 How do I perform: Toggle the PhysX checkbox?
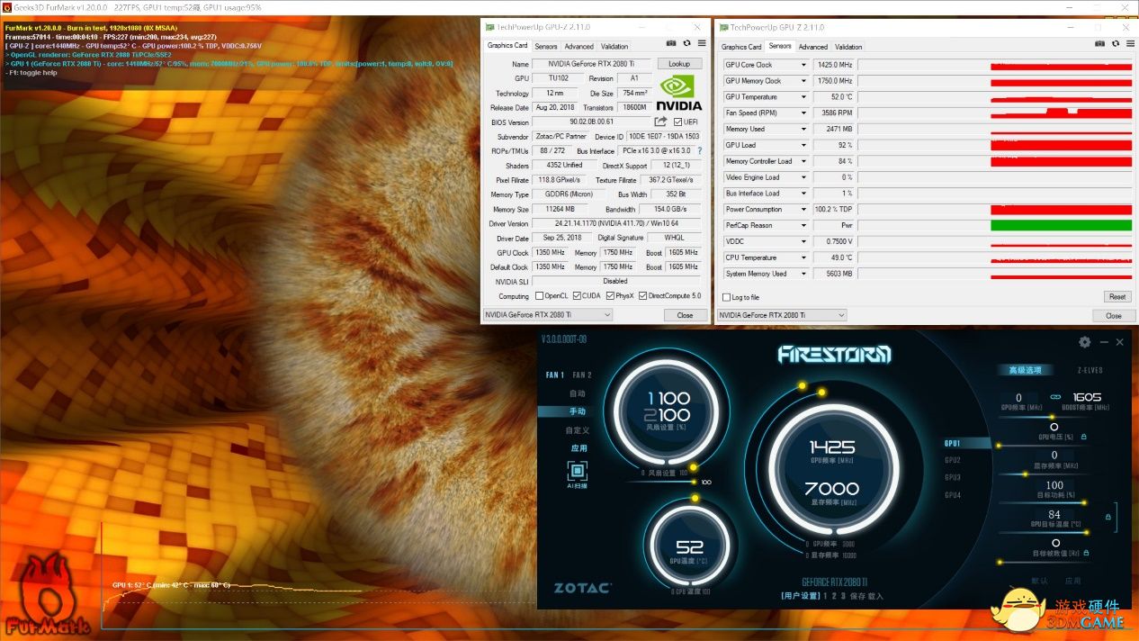(610, 296)
